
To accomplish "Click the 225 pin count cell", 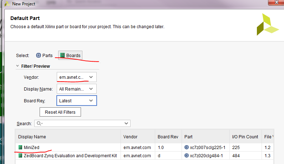I will coord(245,147).
